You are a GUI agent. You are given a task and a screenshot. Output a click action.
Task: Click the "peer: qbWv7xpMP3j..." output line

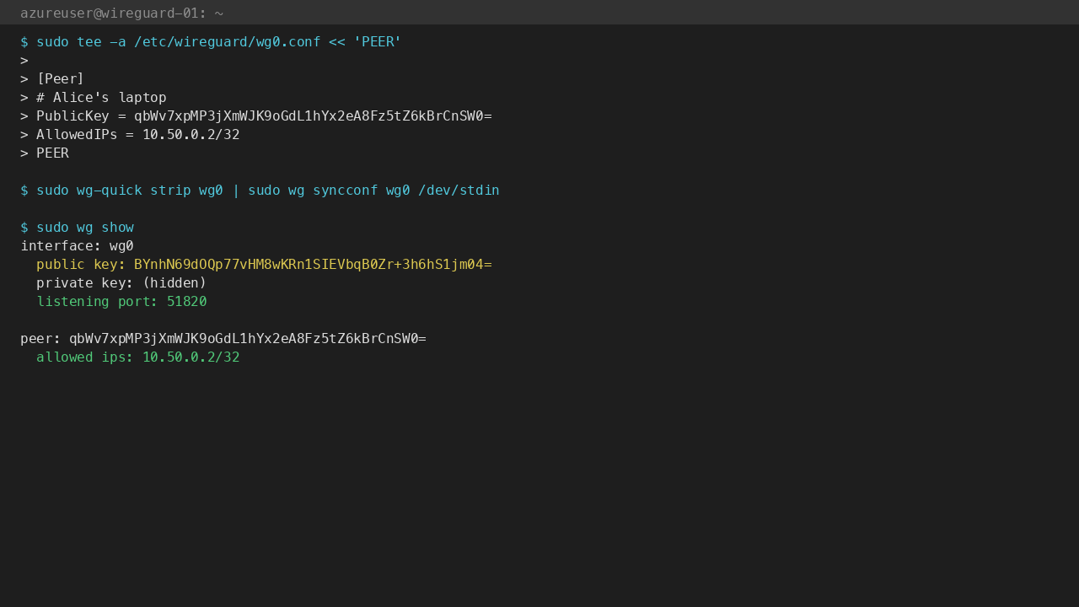223,339
